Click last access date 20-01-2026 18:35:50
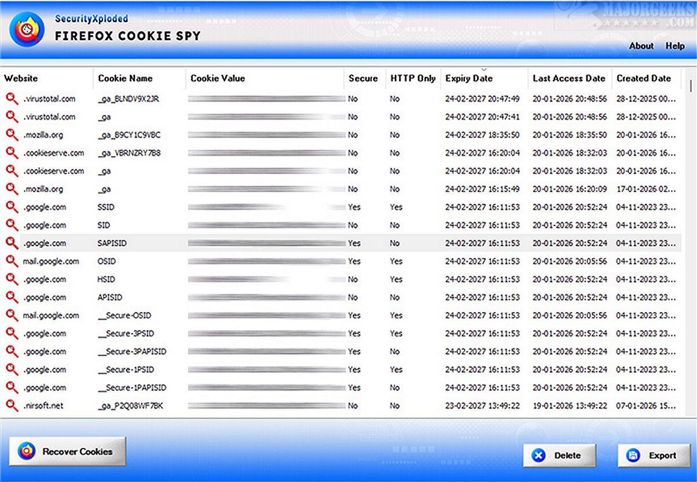The height and width of the screenshot is (482, 697). [x=570, y=135]
